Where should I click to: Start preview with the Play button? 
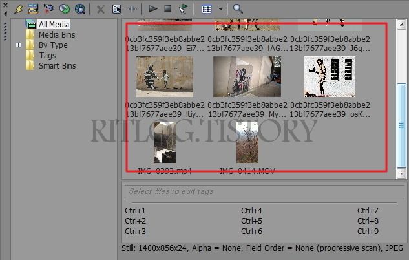click(x=153, y=9)
